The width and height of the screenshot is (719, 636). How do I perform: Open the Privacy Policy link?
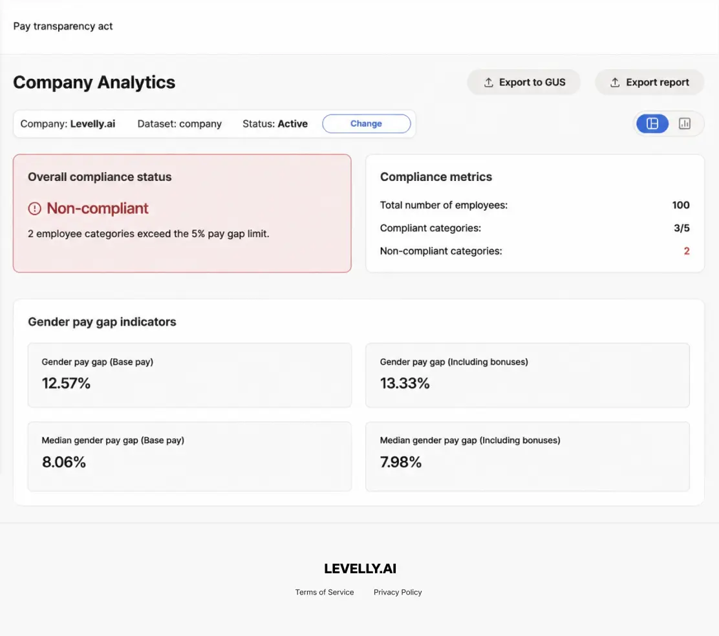point(398,592)
